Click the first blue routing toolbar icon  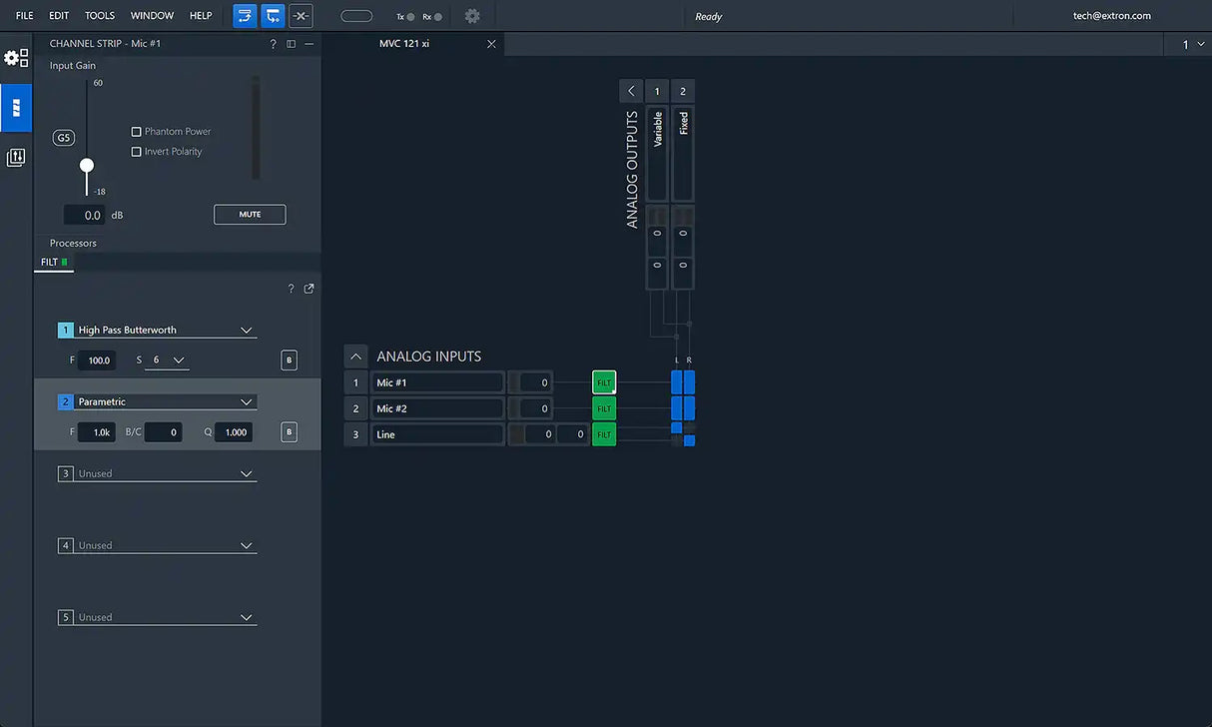(245, 16)
